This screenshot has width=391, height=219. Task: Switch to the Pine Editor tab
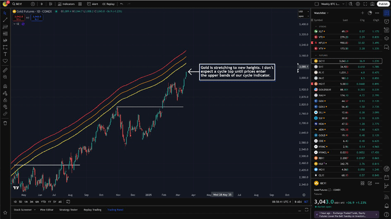pos(47,209)
